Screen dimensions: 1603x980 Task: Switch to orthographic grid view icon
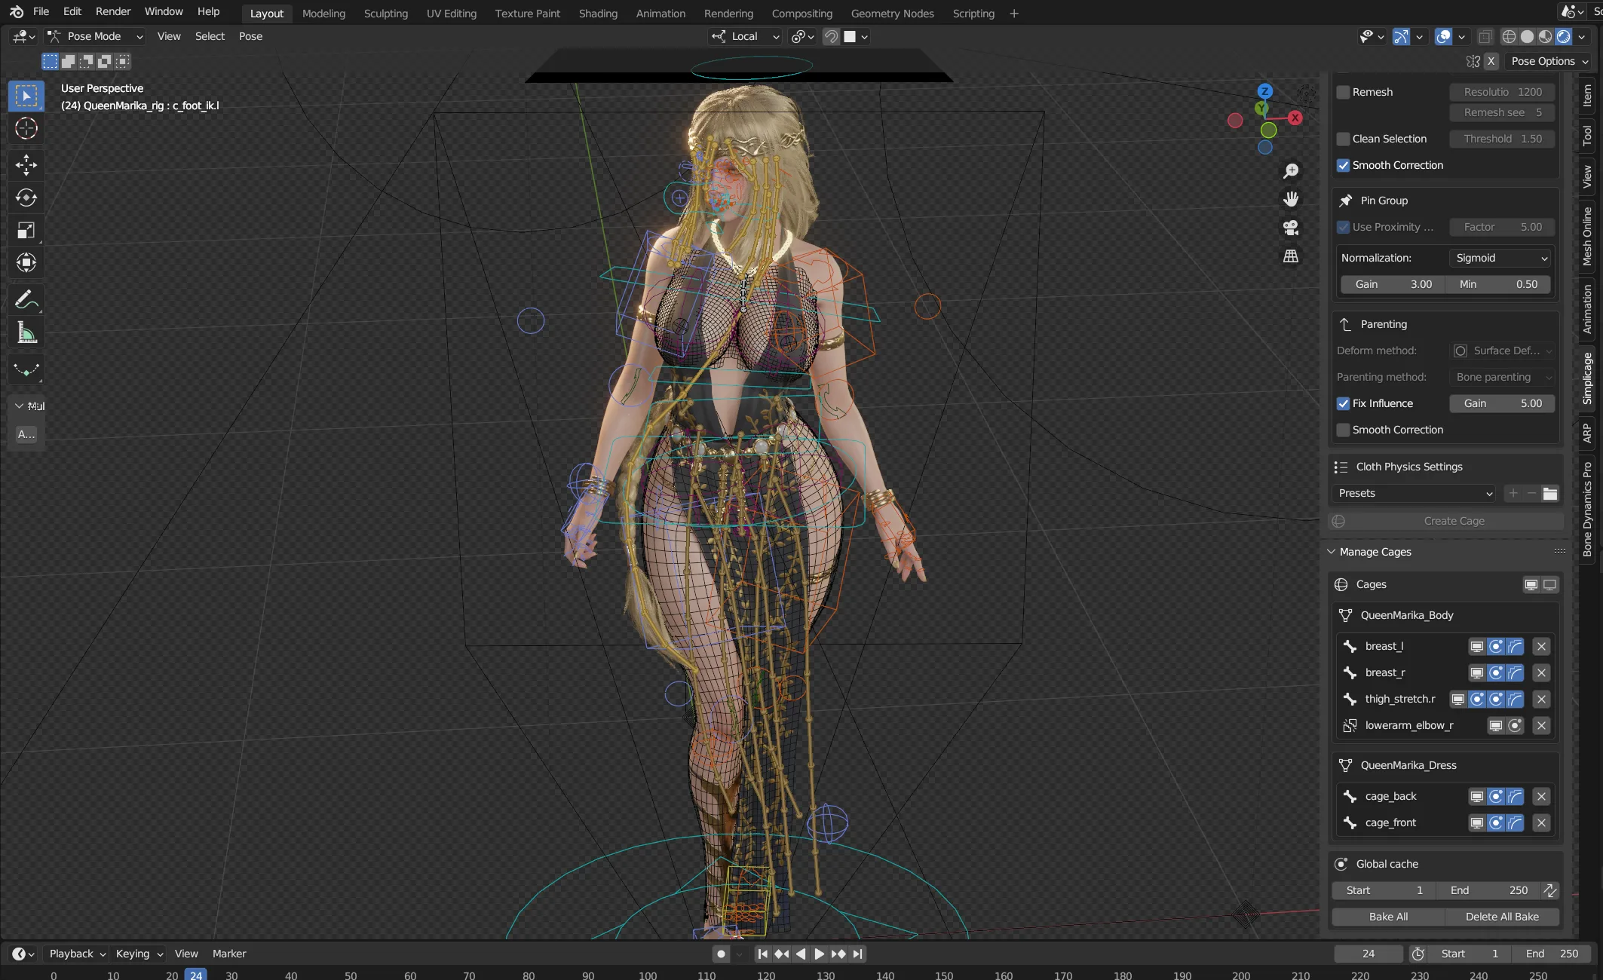(x=1291, y=256)
